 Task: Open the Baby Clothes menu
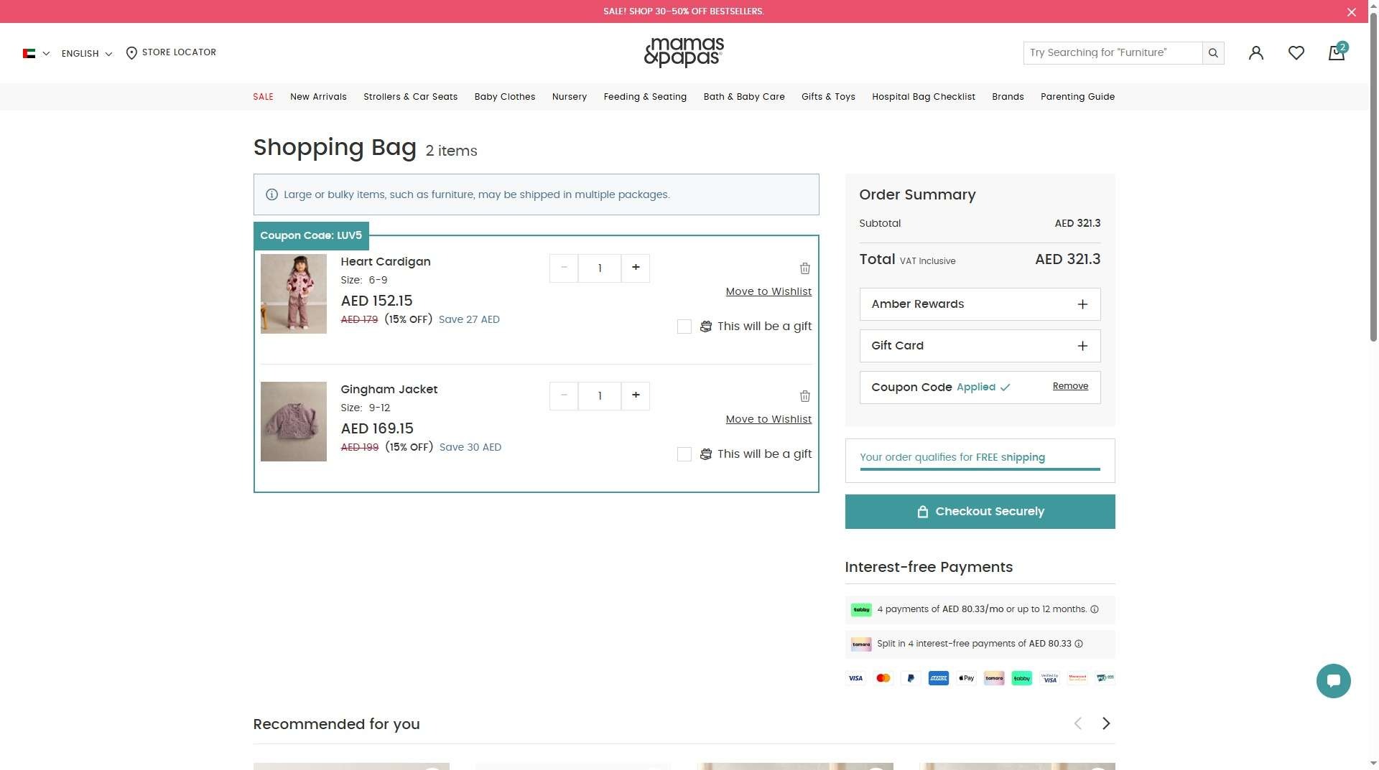504,97
